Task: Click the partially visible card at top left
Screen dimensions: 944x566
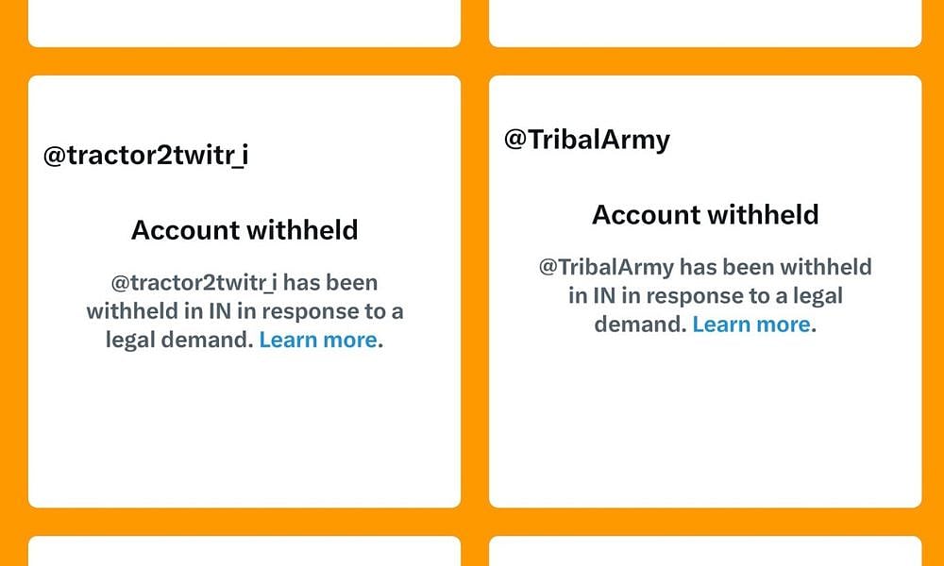Action: (x=244, y=23)
